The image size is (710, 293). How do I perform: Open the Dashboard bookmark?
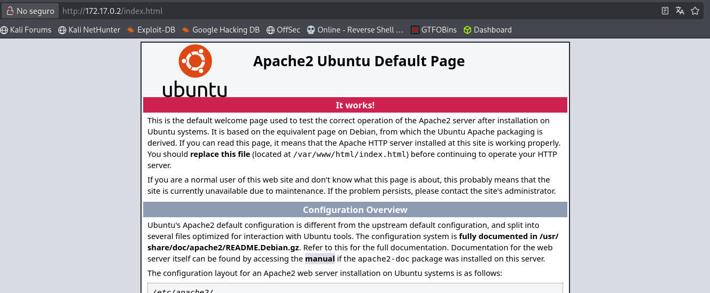[487, 30]
